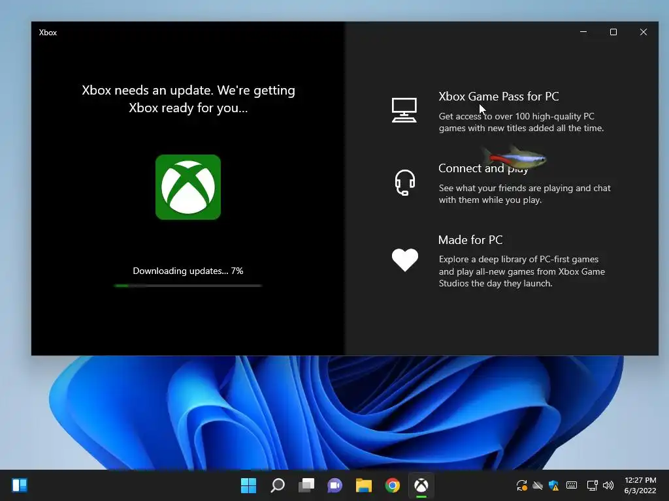
Task: Open taskbar Search
Action: click(277, 485)
